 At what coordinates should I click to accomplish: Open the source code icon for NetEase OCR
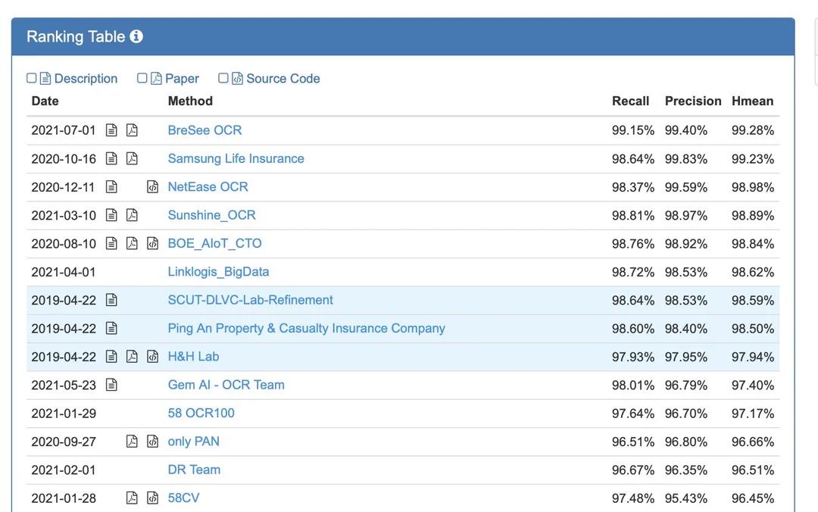pyautogui.click(x=152, y=187)
